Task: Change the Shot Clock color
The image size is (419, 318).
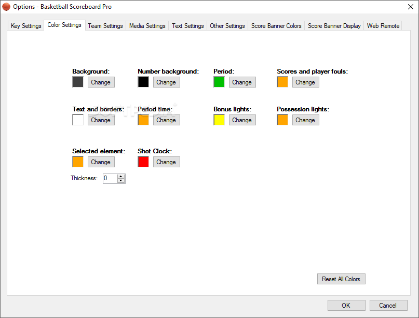Action: [167, 162]
